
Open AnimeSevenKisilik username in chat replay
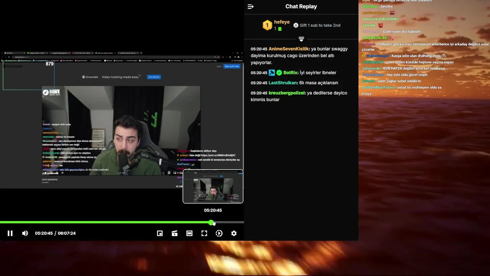point(289,49)
